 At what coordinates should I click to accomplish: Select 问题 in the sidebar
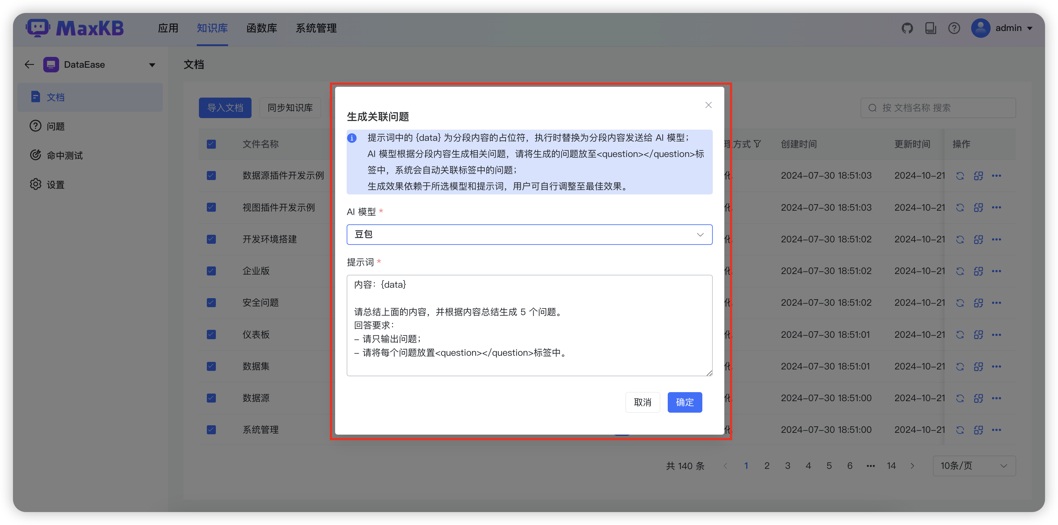point(90,126)
